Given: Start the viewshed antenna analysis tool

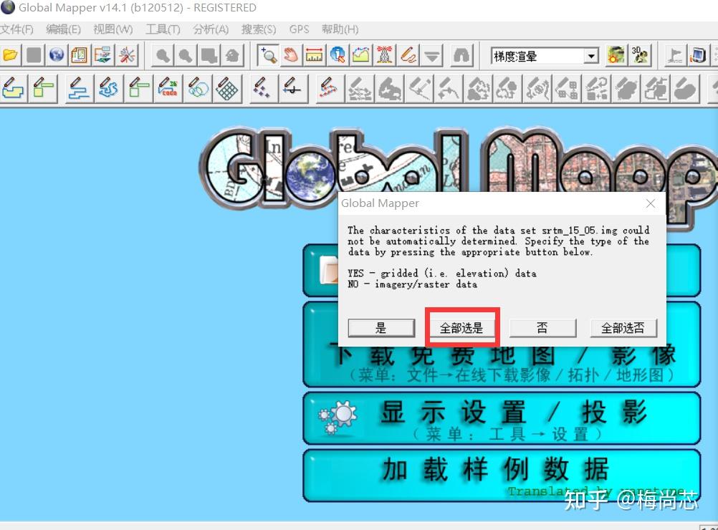Looking at the screenshot, I should point(383,55).
